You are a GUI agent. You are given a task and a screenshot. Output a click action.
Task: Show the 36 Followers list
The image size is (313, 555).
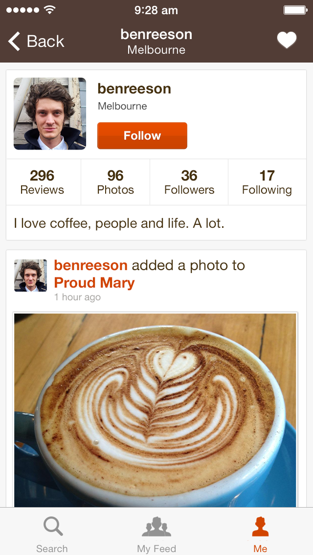pyautogui.click(x=189, y=182)
